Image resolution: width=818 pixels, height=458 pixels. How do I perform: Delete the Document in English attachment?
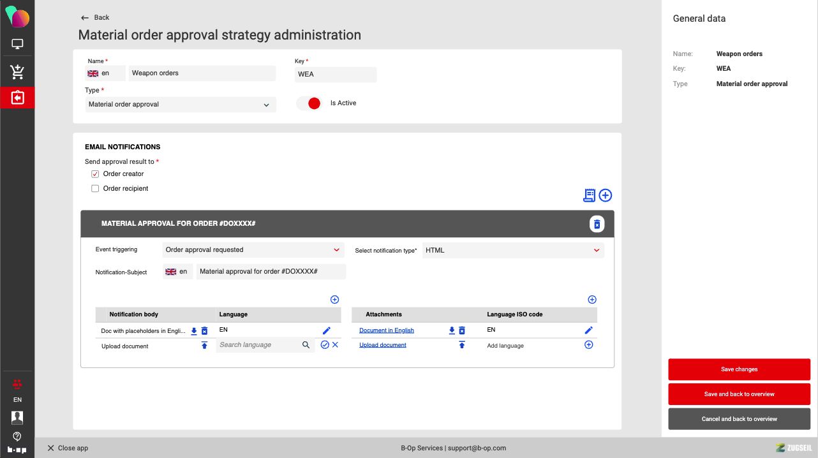[x=462, y=330]
